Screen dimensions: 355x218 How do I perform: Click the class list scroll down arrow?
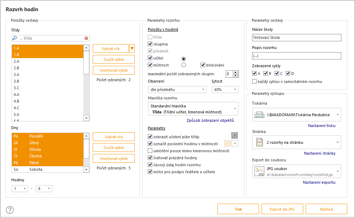(86, 118)
